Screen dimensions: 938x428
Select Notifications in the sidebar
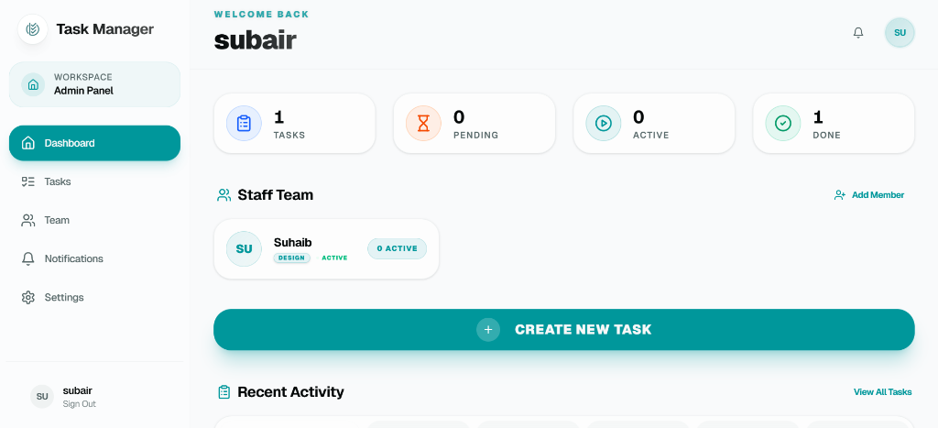click(x=73, y=258)
